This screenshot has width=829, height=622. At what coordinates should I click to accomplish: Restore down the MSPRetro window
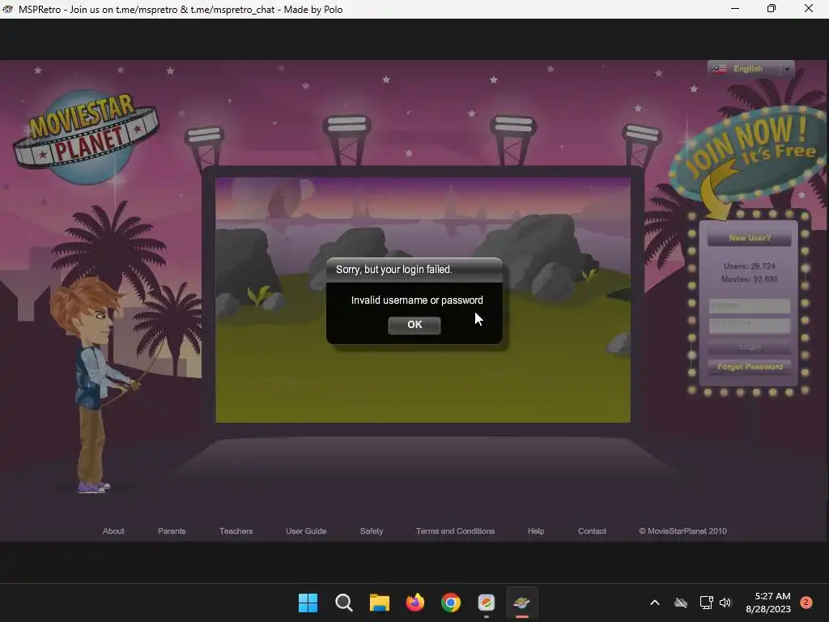tap(772, 8)
